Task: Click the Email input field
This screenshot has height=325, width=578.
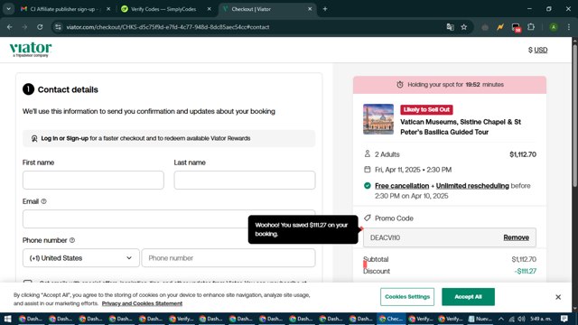Action: 169,219
